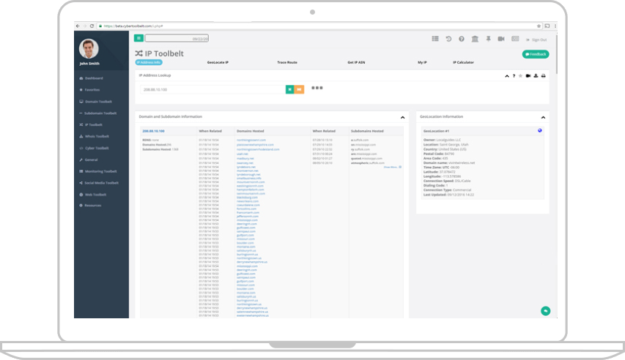Click the video camera icon in top header

tap(501, 39)
